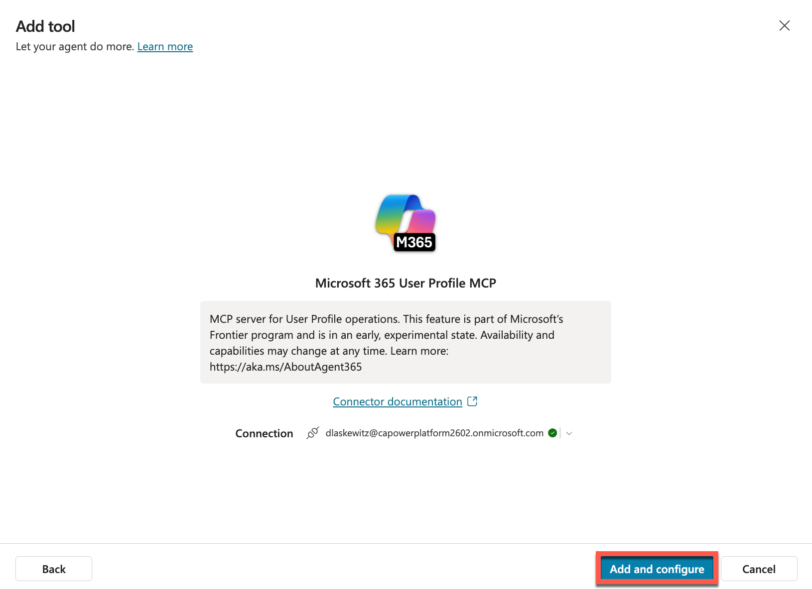Click the X to close the Add tool dialog
Viewport: 812px width, 589px height.
785,26
